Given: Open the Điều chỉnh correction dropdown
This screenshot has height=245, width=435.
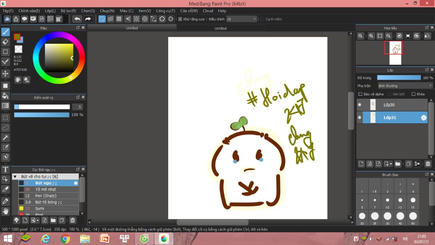Looking at the screenshot, I should click(x=241, y=19).
